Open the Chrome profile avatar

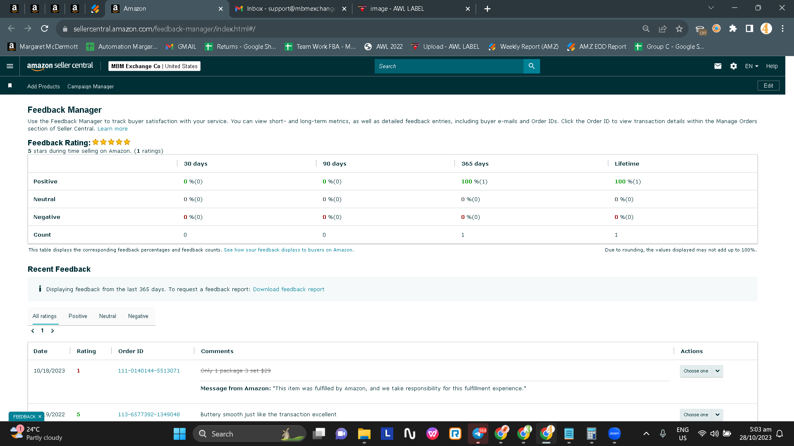point(766,28)
